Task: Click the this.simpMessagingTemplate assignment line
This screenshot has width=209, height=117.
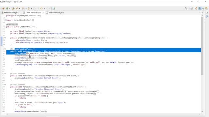Action: pos(41,42)
